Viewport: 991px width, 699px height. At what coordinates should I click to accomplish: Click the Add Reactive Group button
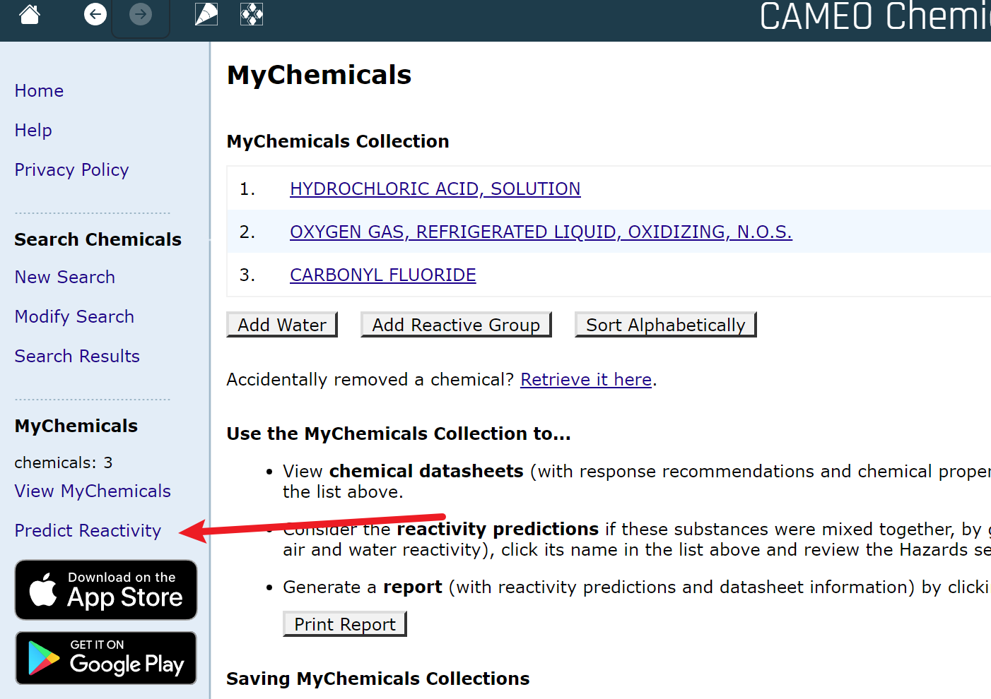pos(456,325)
